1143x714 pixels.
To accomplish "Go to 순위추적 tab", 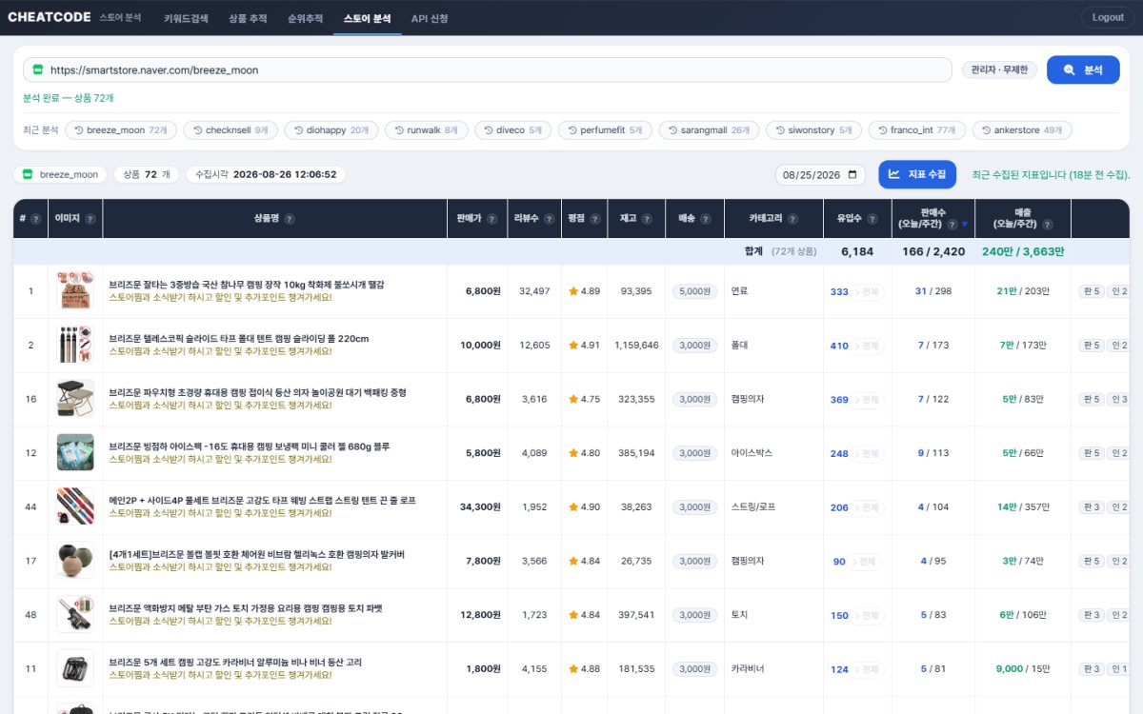I will tap(305, 18).
